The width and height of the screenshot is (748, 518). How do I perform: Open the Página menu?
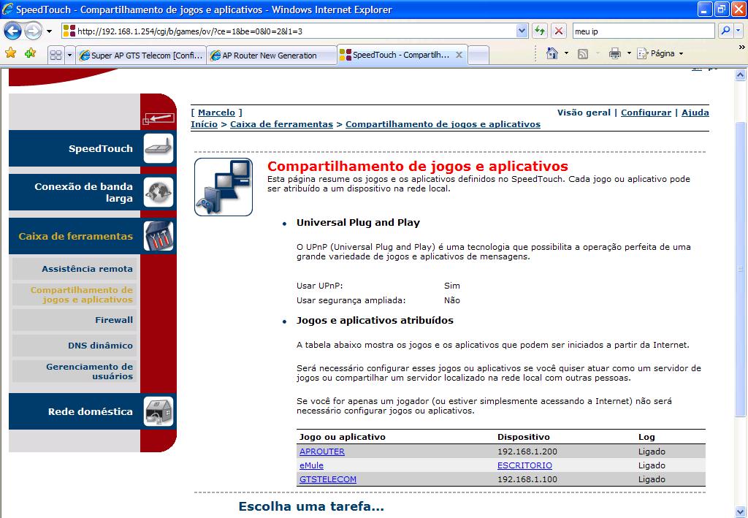[660, 53]
